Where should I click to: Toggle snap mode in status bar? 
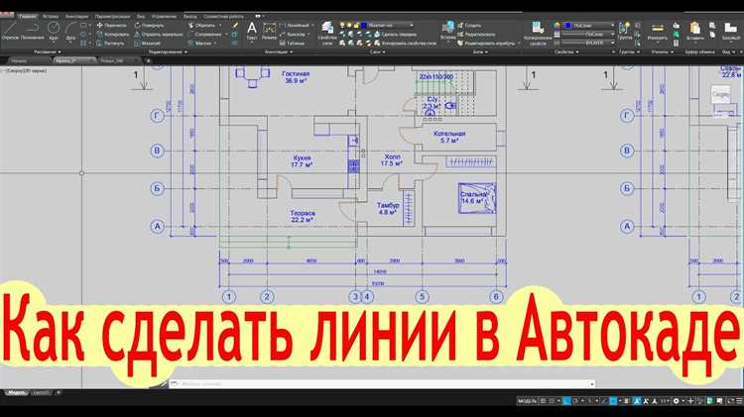pos(552,401)
